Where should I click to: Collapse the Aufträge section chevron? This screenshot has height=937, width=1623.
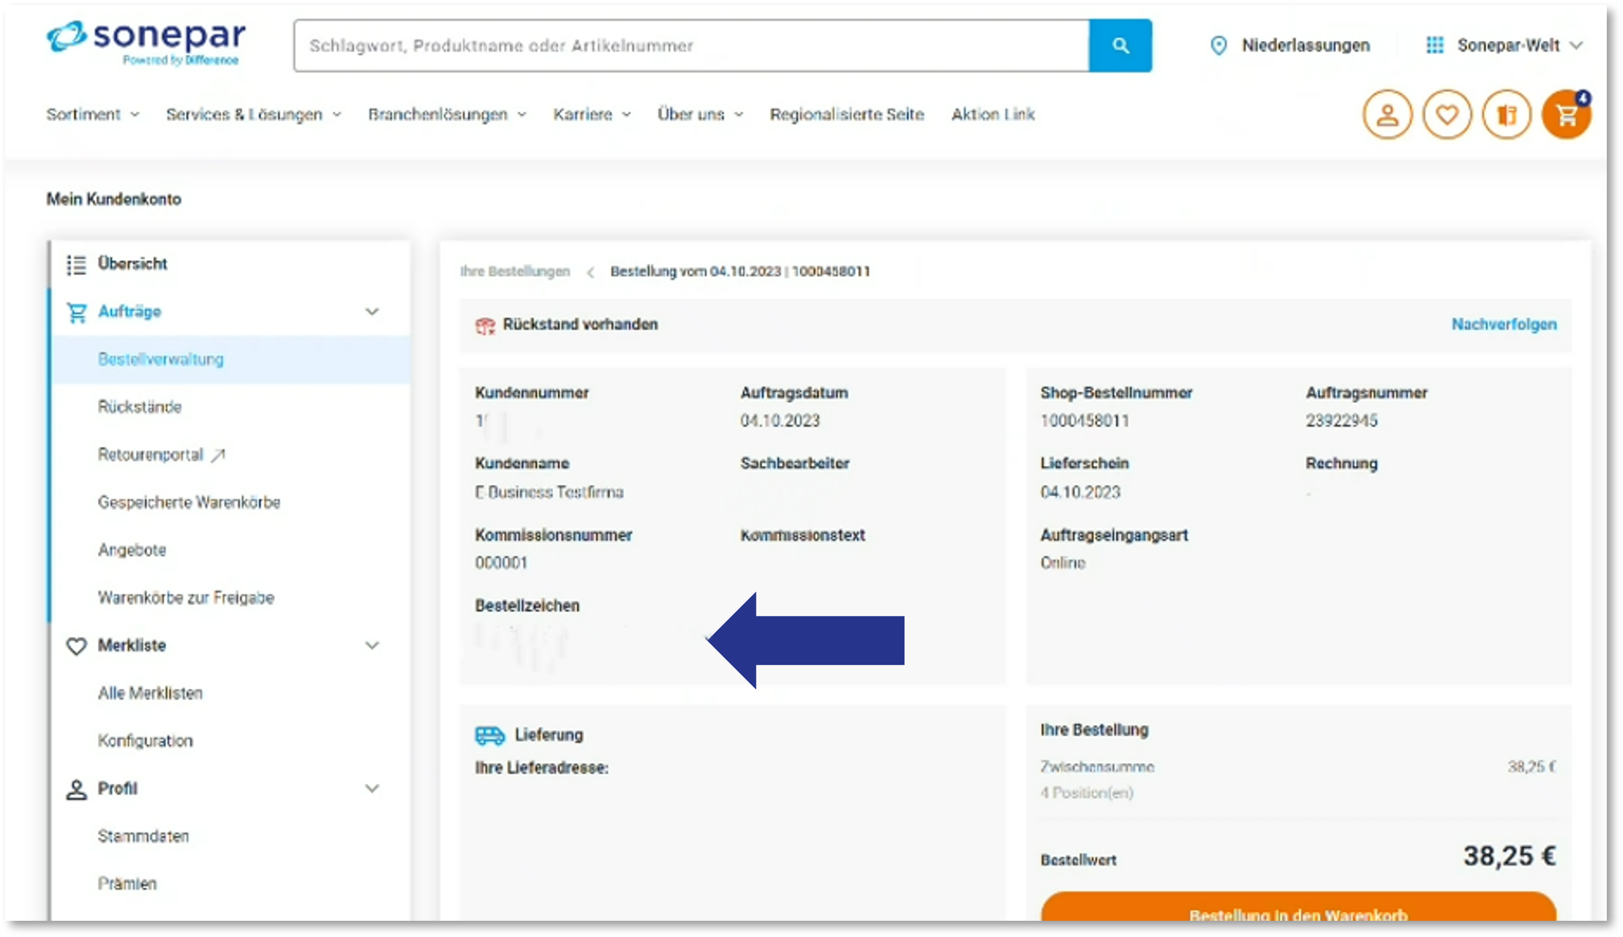(372, 312)
